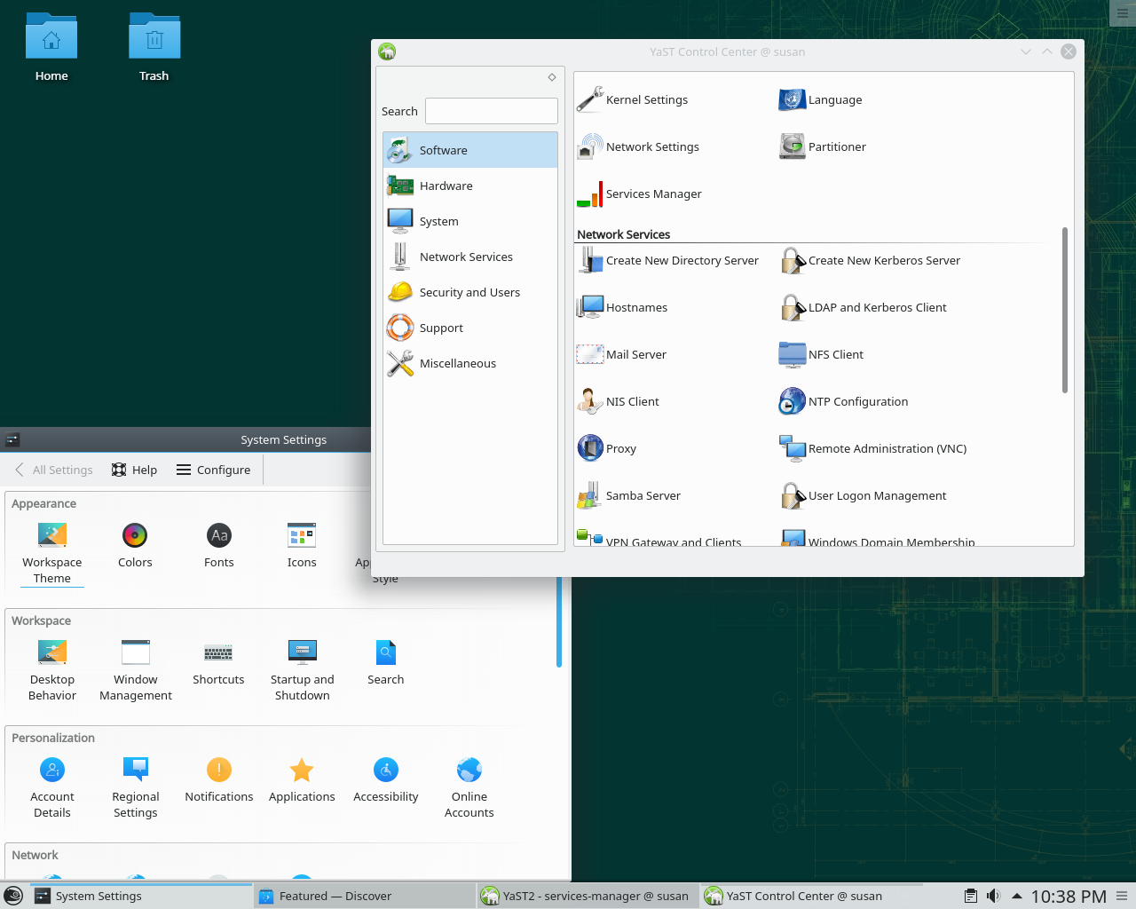
Task: Open Home folder on desktop
Action: 51,48
